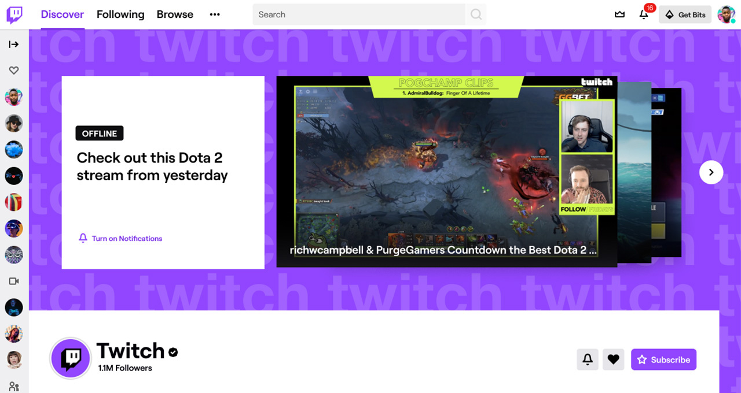Advance carousel with the right arrow button
Screen dimensions: 741x393
click(711, 172)
